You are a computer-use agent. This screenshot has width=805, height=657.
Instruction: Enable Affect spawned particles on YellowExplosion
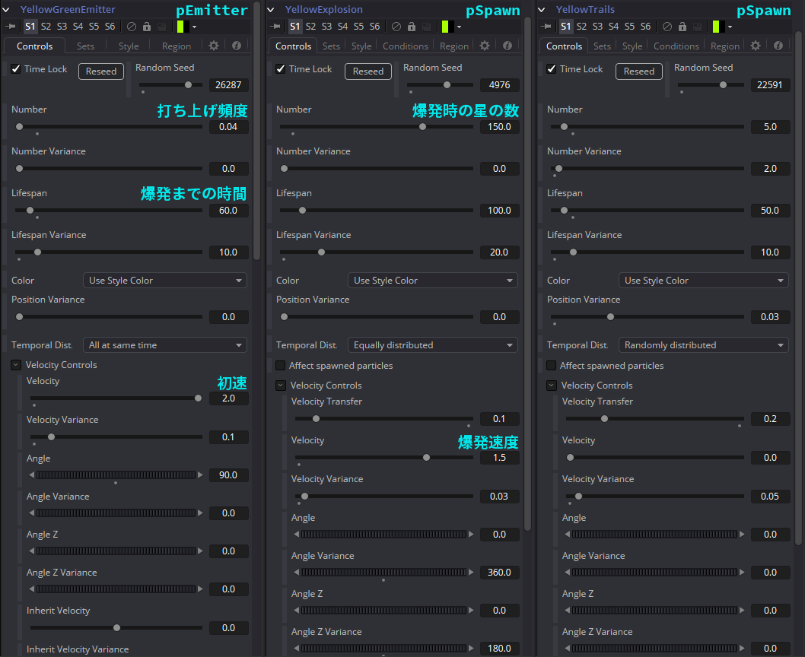[x=280, y=366]
